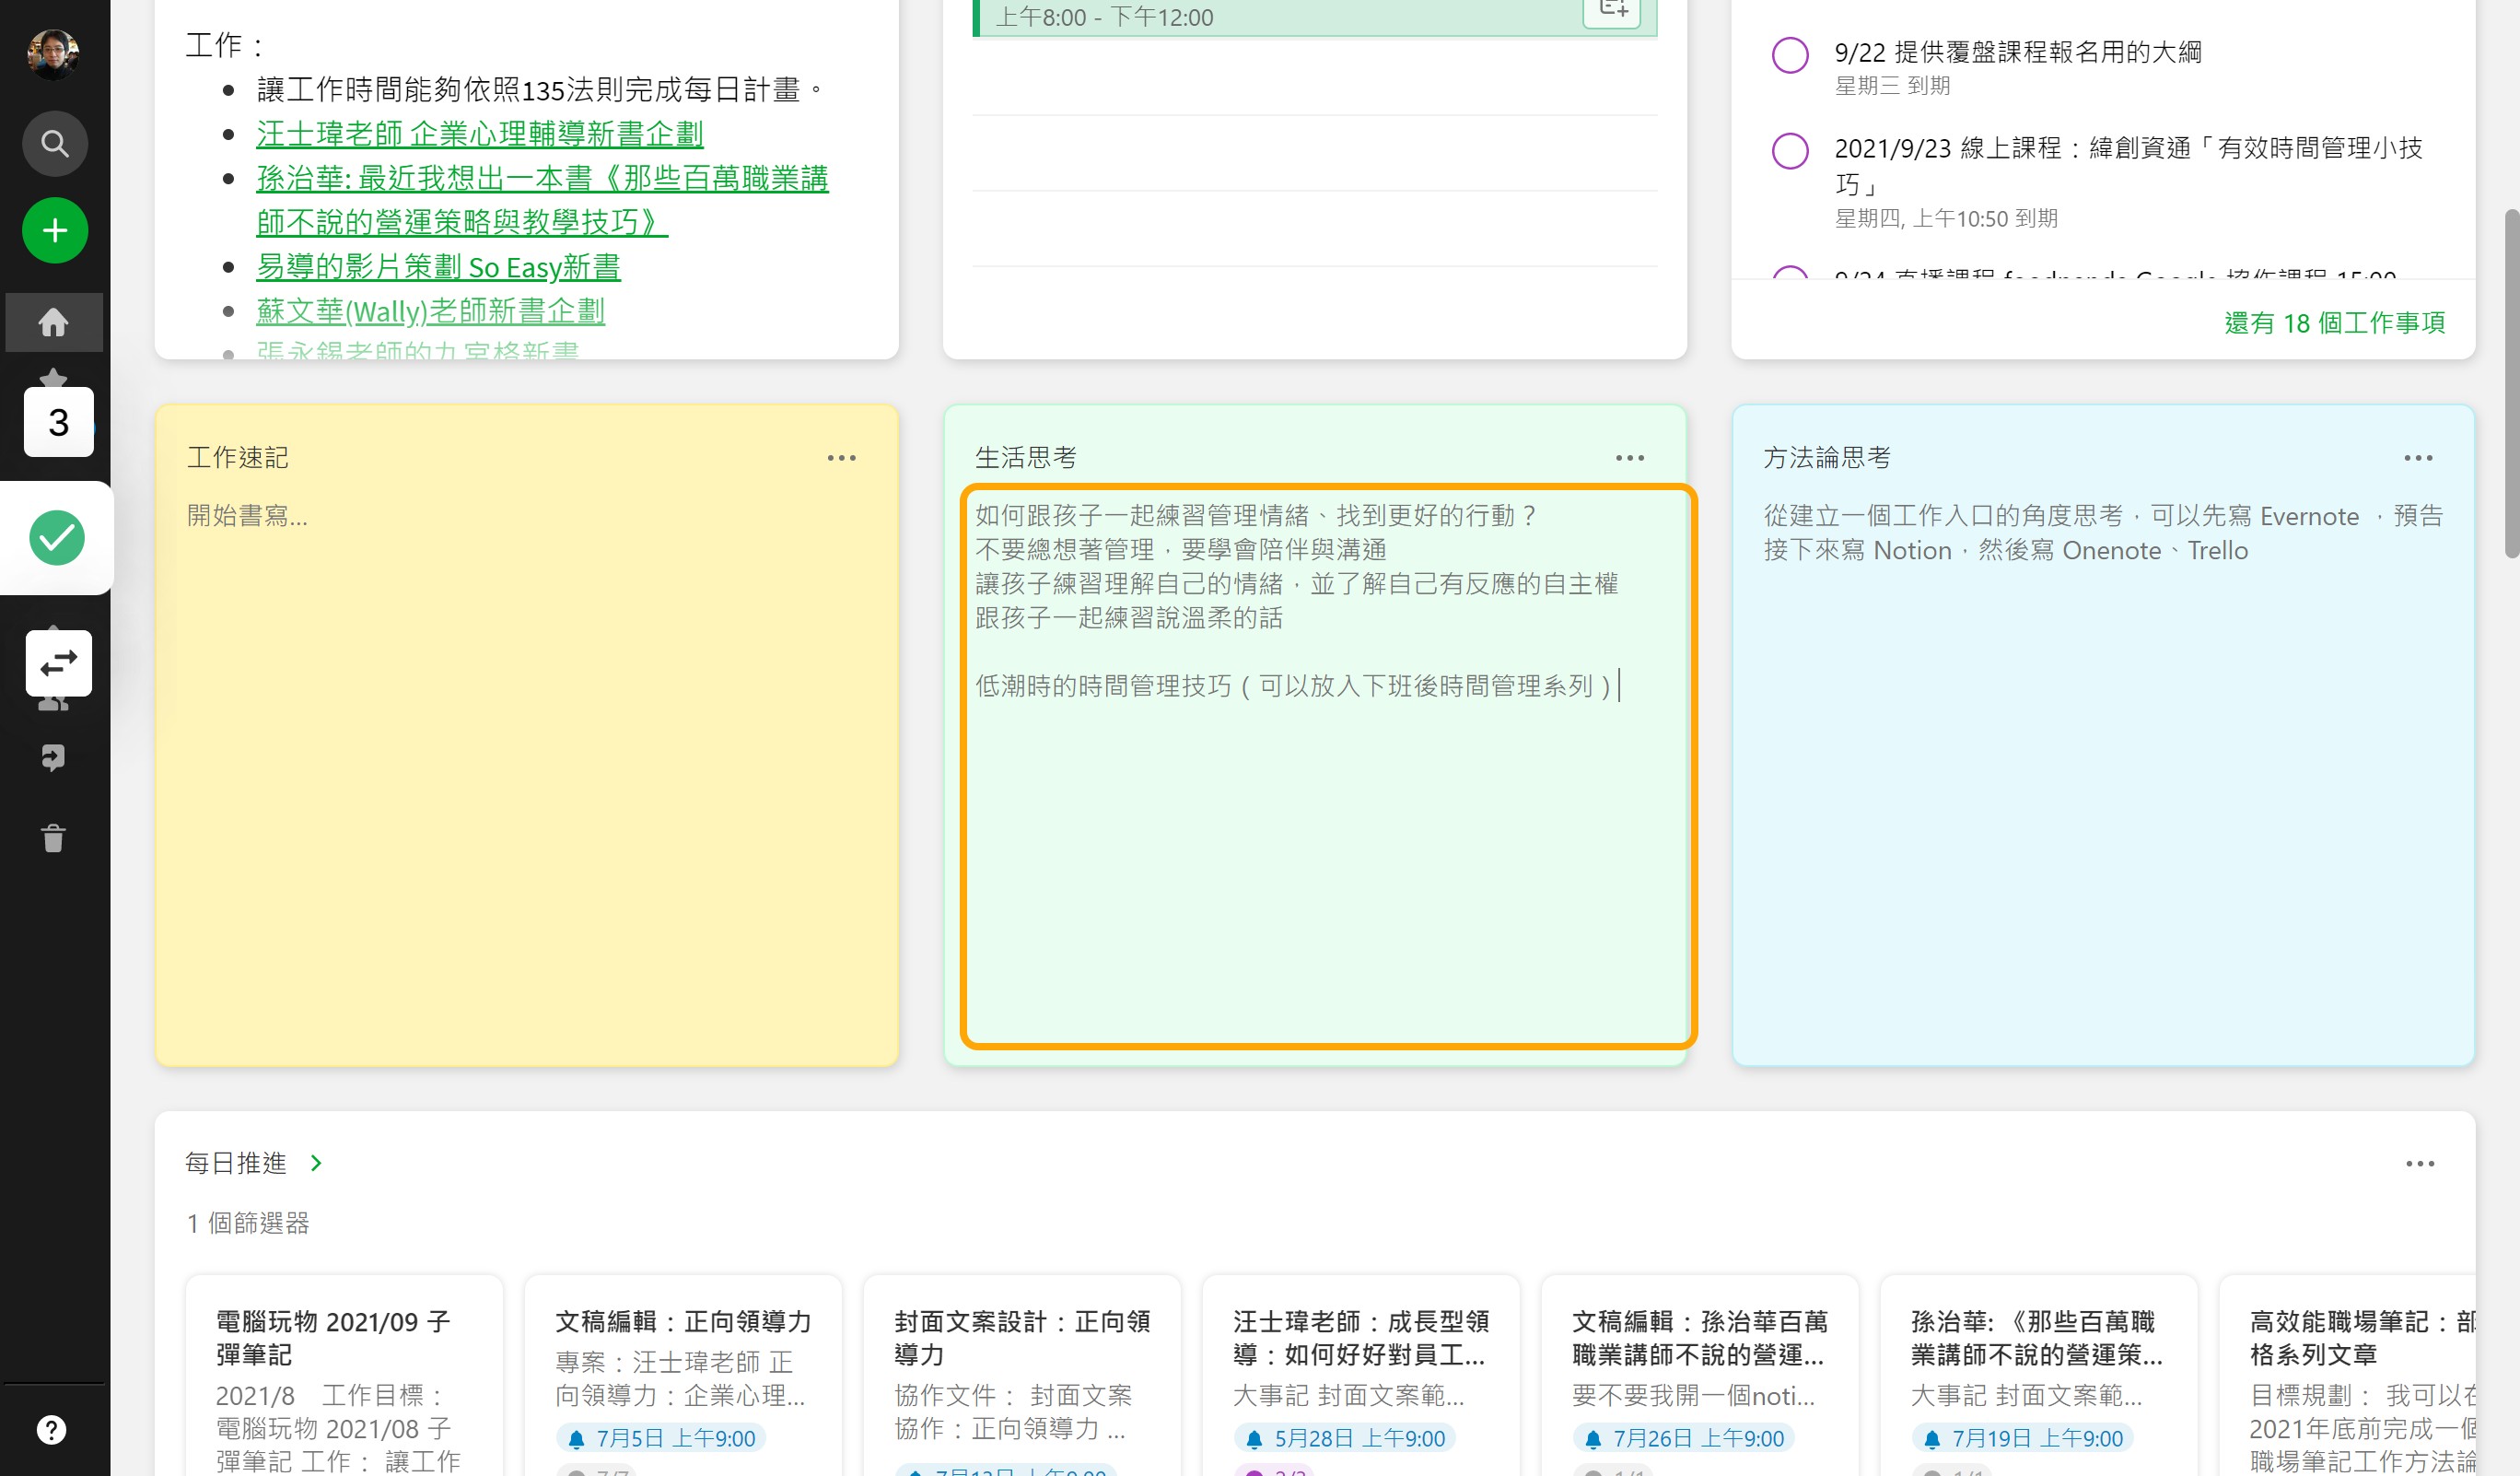Open the link 易導的影片策劃 So Easy新書

tap(438, 267)
